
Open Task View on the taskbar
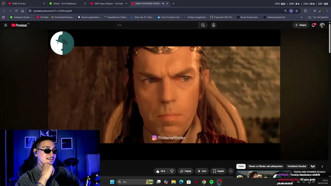(x=159, y=182)
